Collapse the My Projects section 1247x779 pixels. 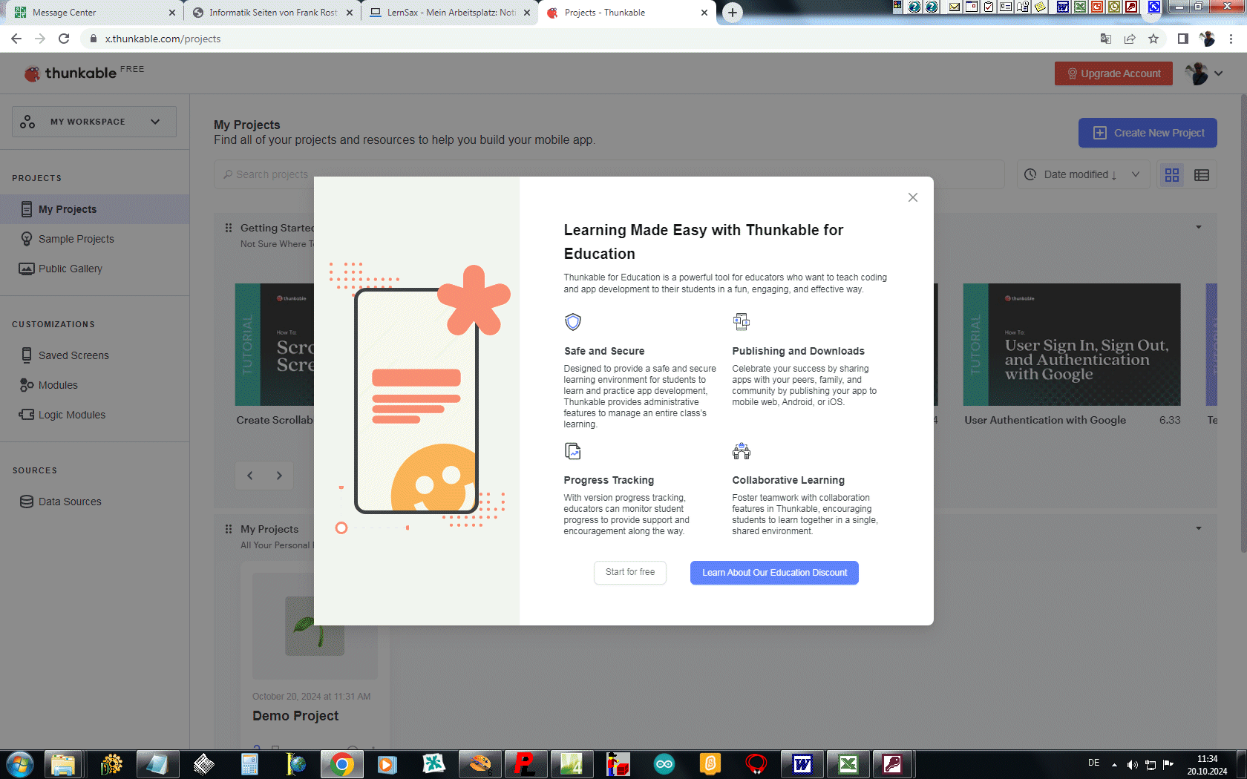tap(1199, 528)
